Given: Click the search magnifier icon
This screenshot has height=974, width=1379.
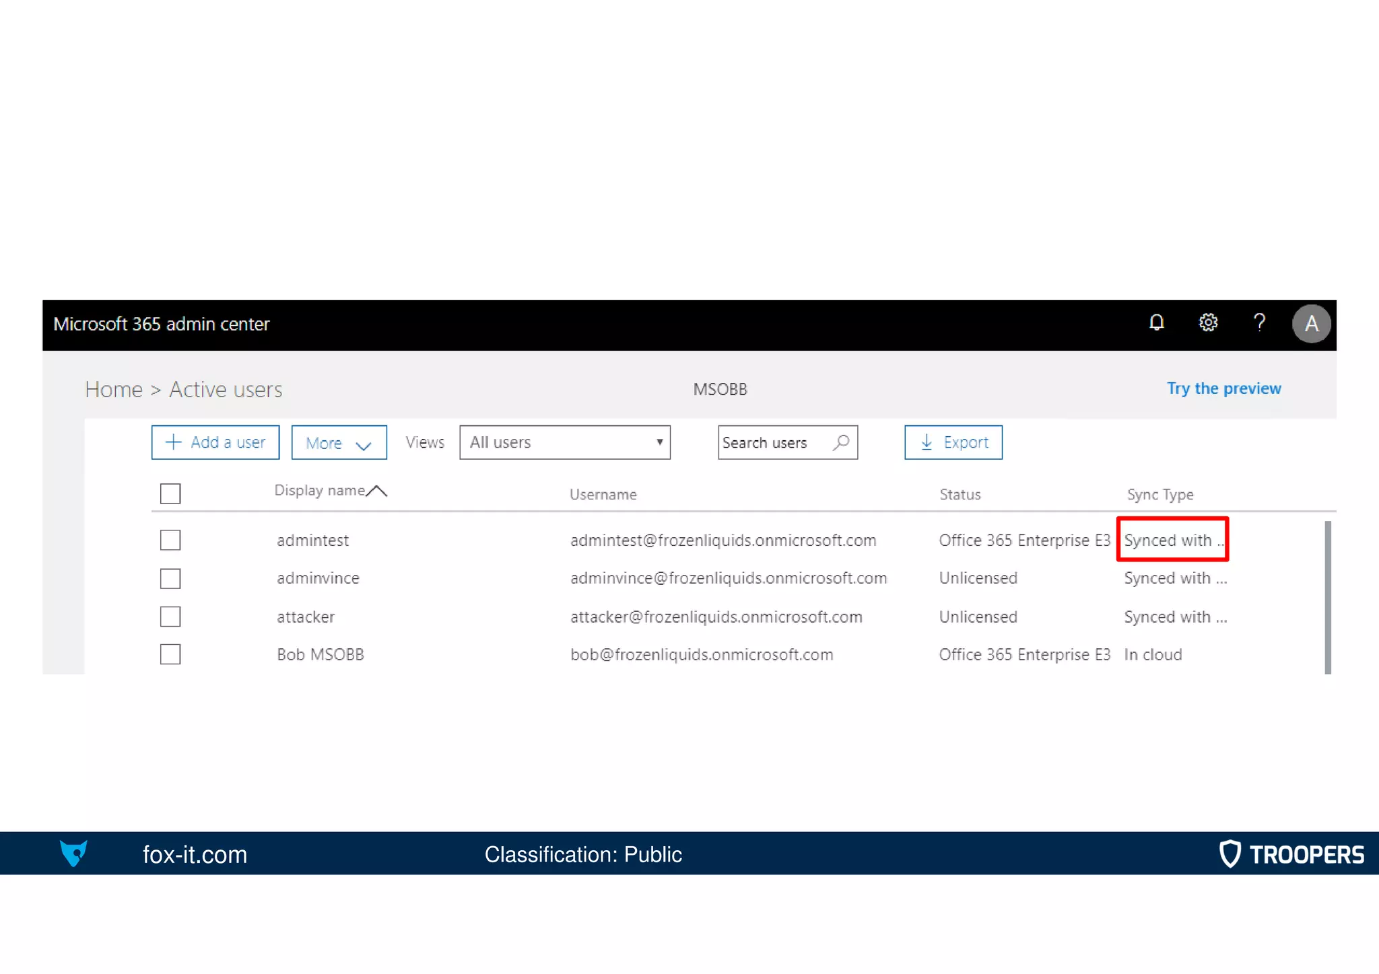Looking at the screenshot, I should coord(841,442).
